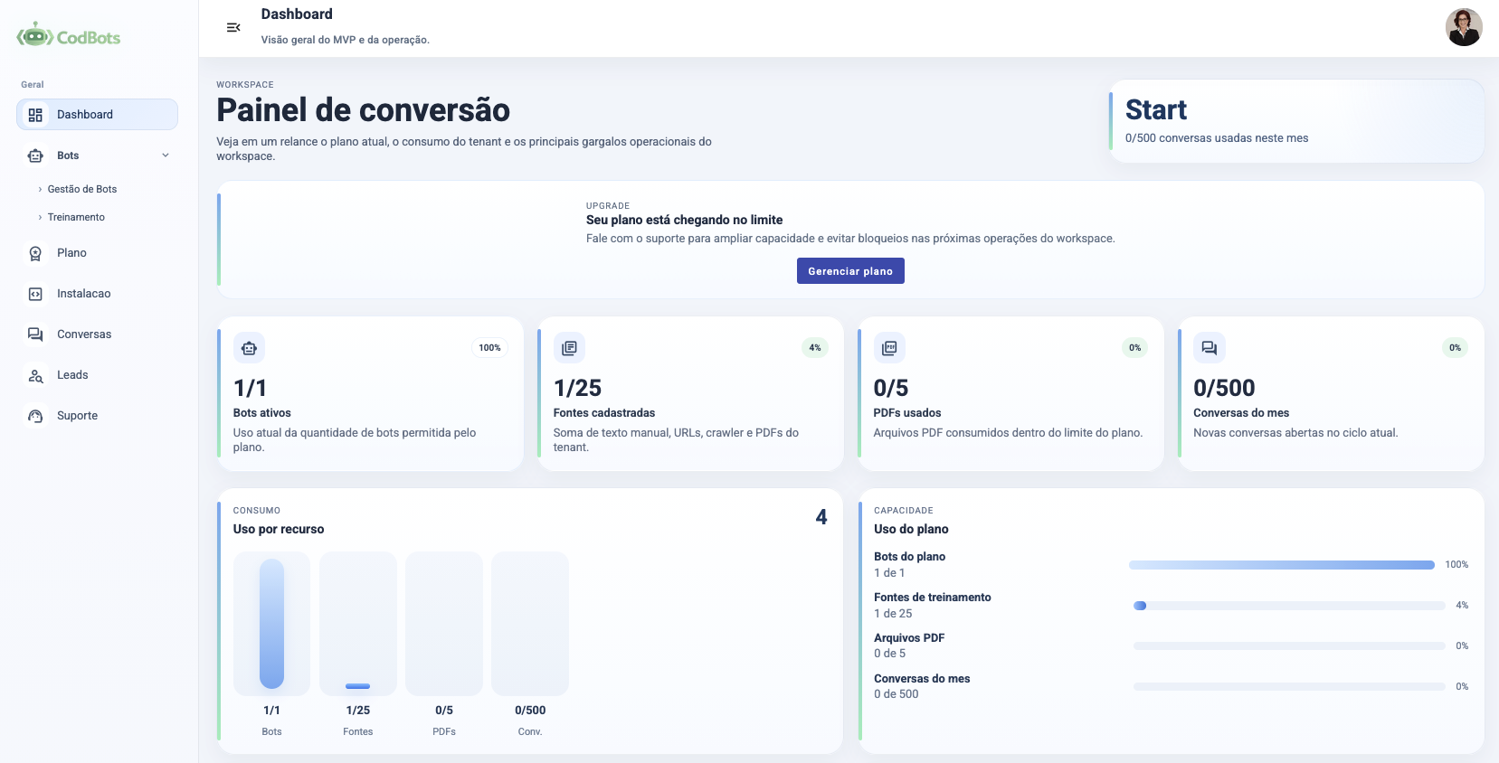Viewport: 1499px width, 763px height.
Task: Click the chat icon on Conversas do mes card
Action: pos(1210,348)
